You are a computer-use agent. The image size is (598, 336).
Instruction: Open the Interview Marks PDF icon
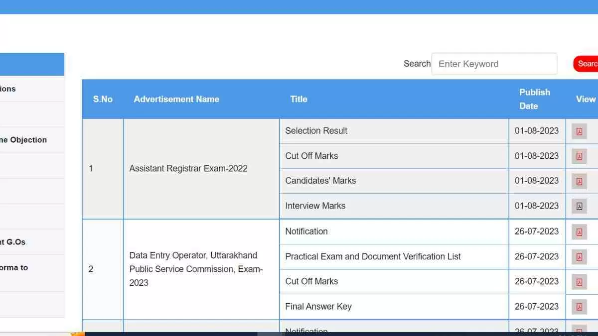coord(579,206)
